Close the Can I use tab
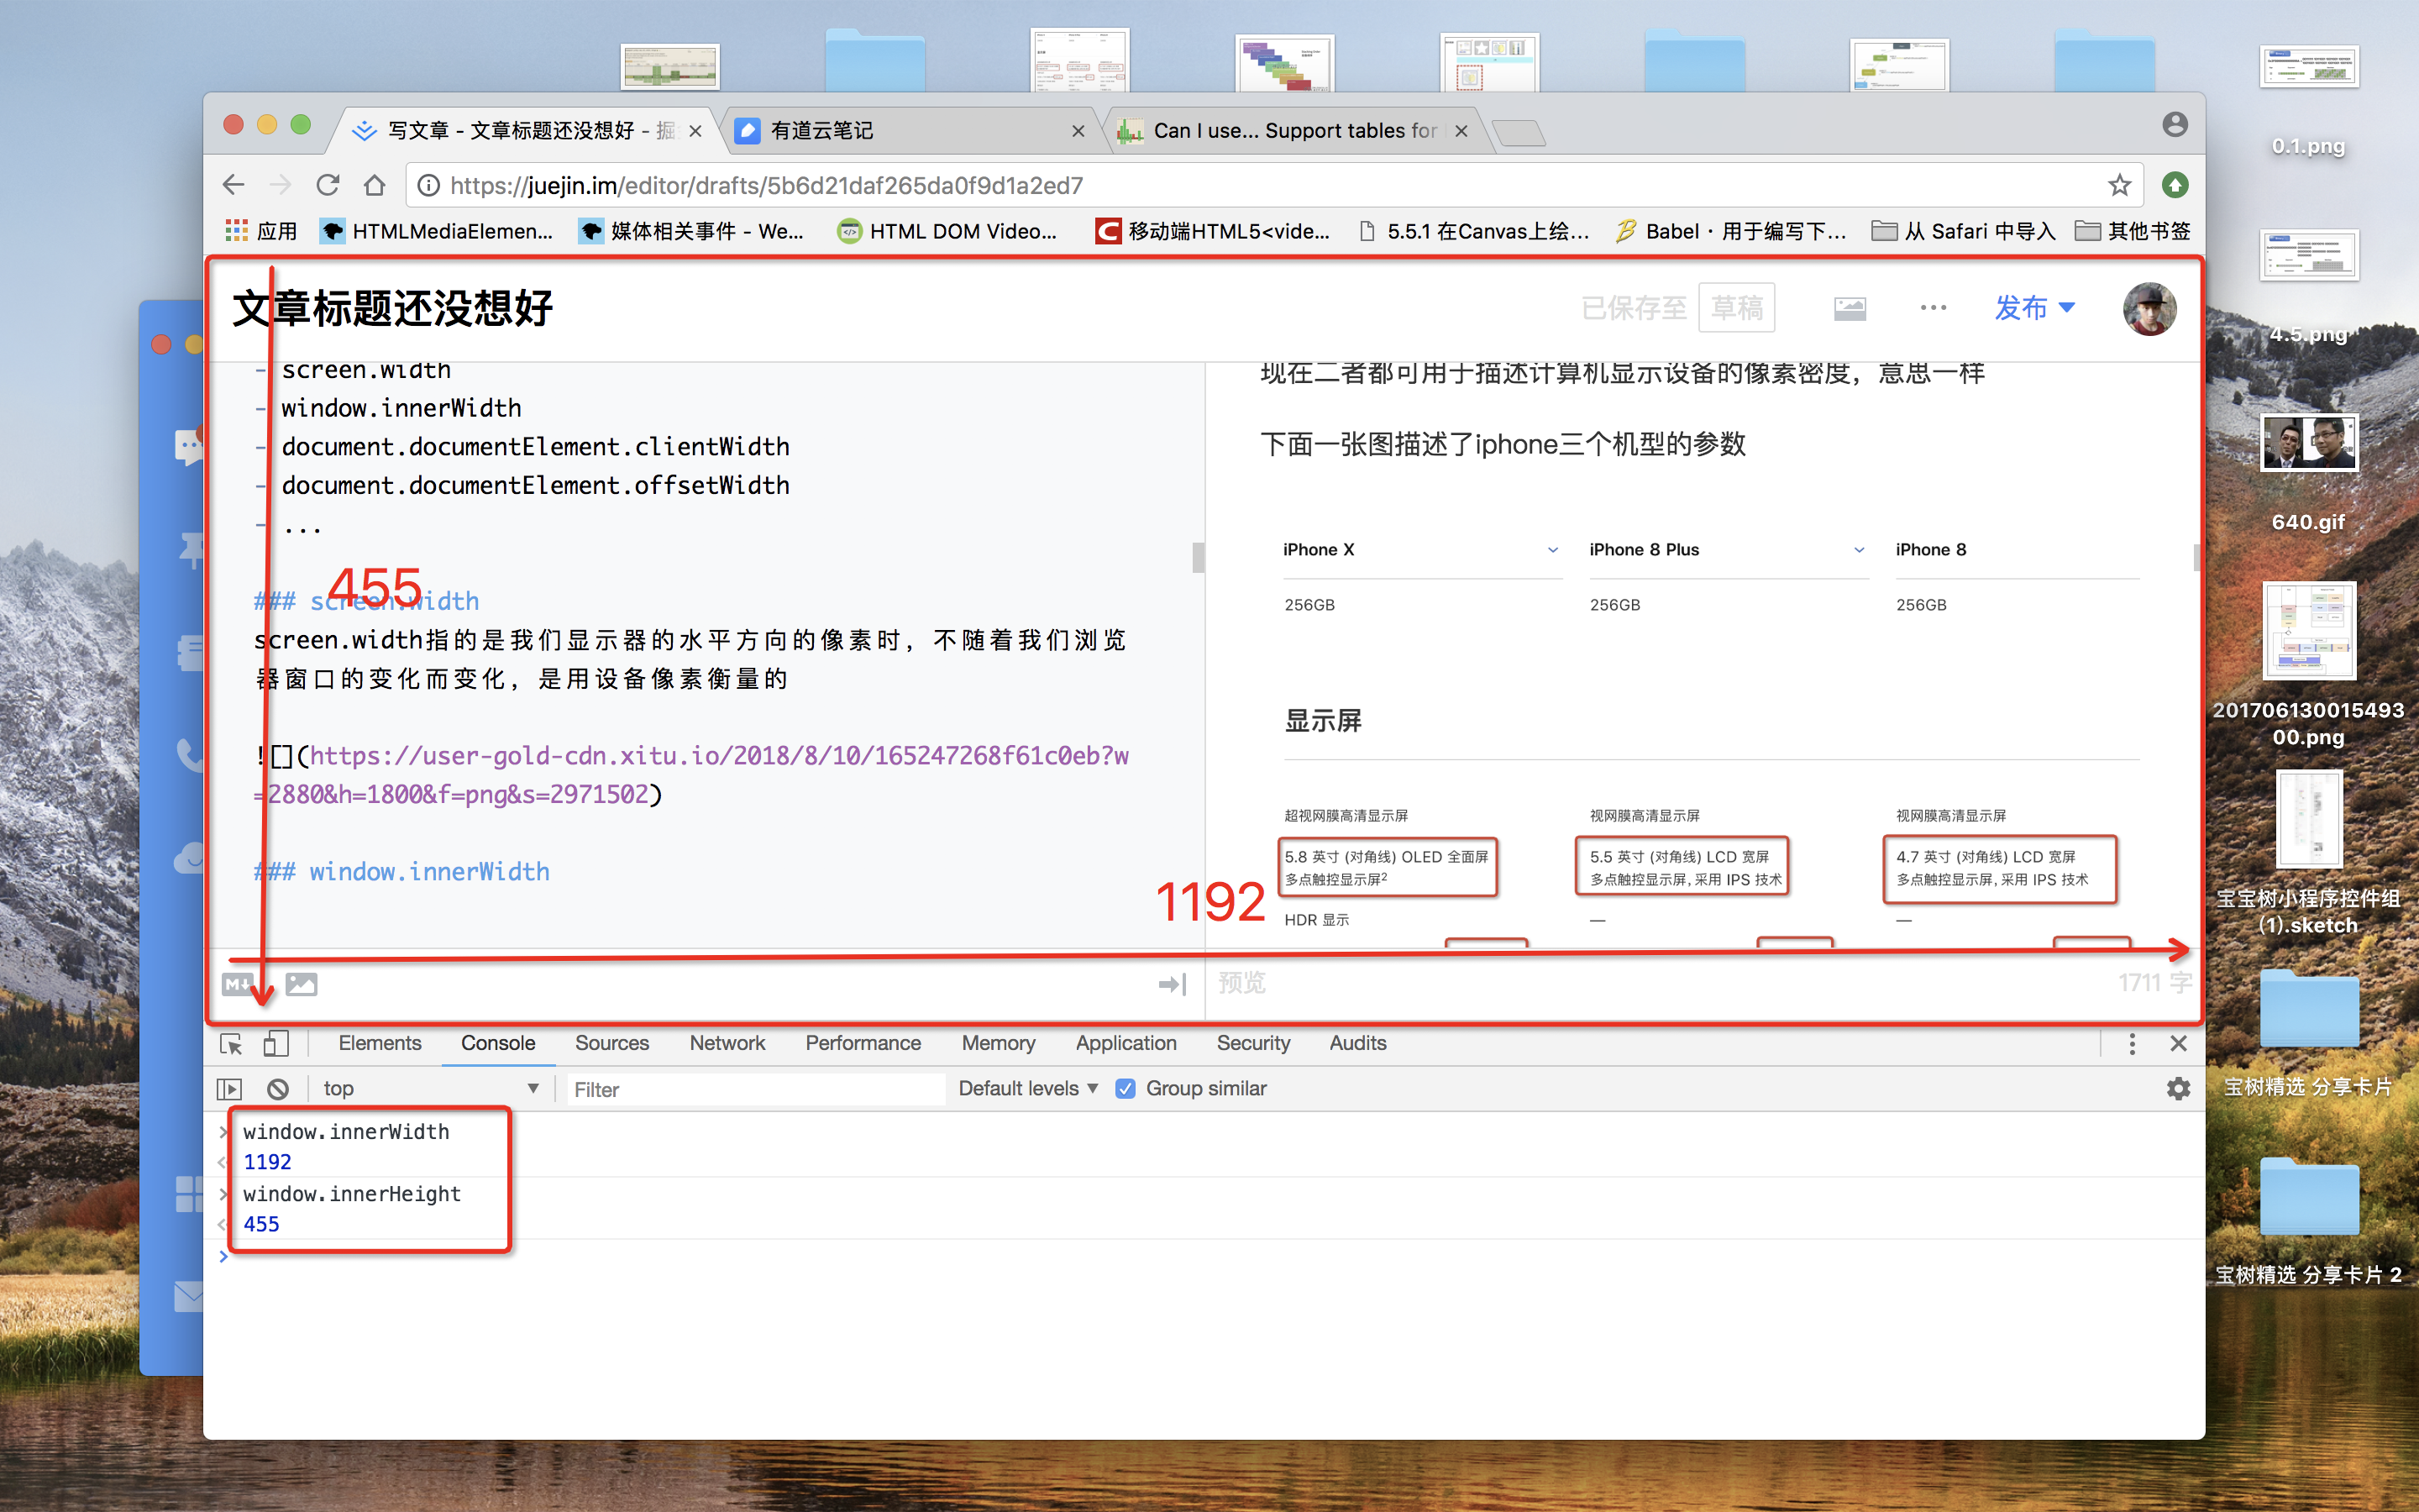Viewport: 2419px width, 1512px height. pyautogui.click(x=1461, y=131)
